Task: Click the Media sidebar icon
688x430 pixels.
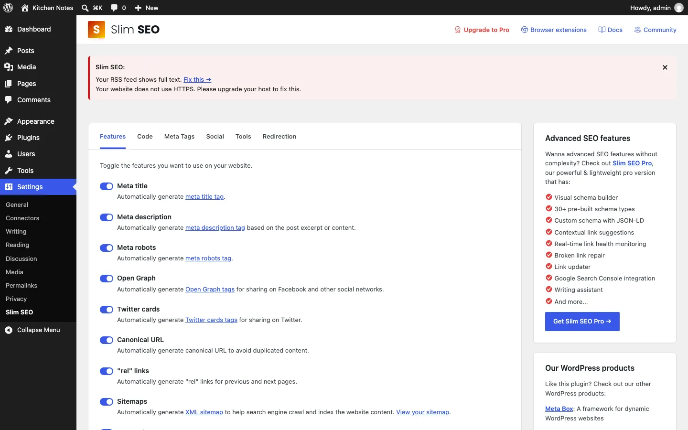Action: click(x=9, y=67)
